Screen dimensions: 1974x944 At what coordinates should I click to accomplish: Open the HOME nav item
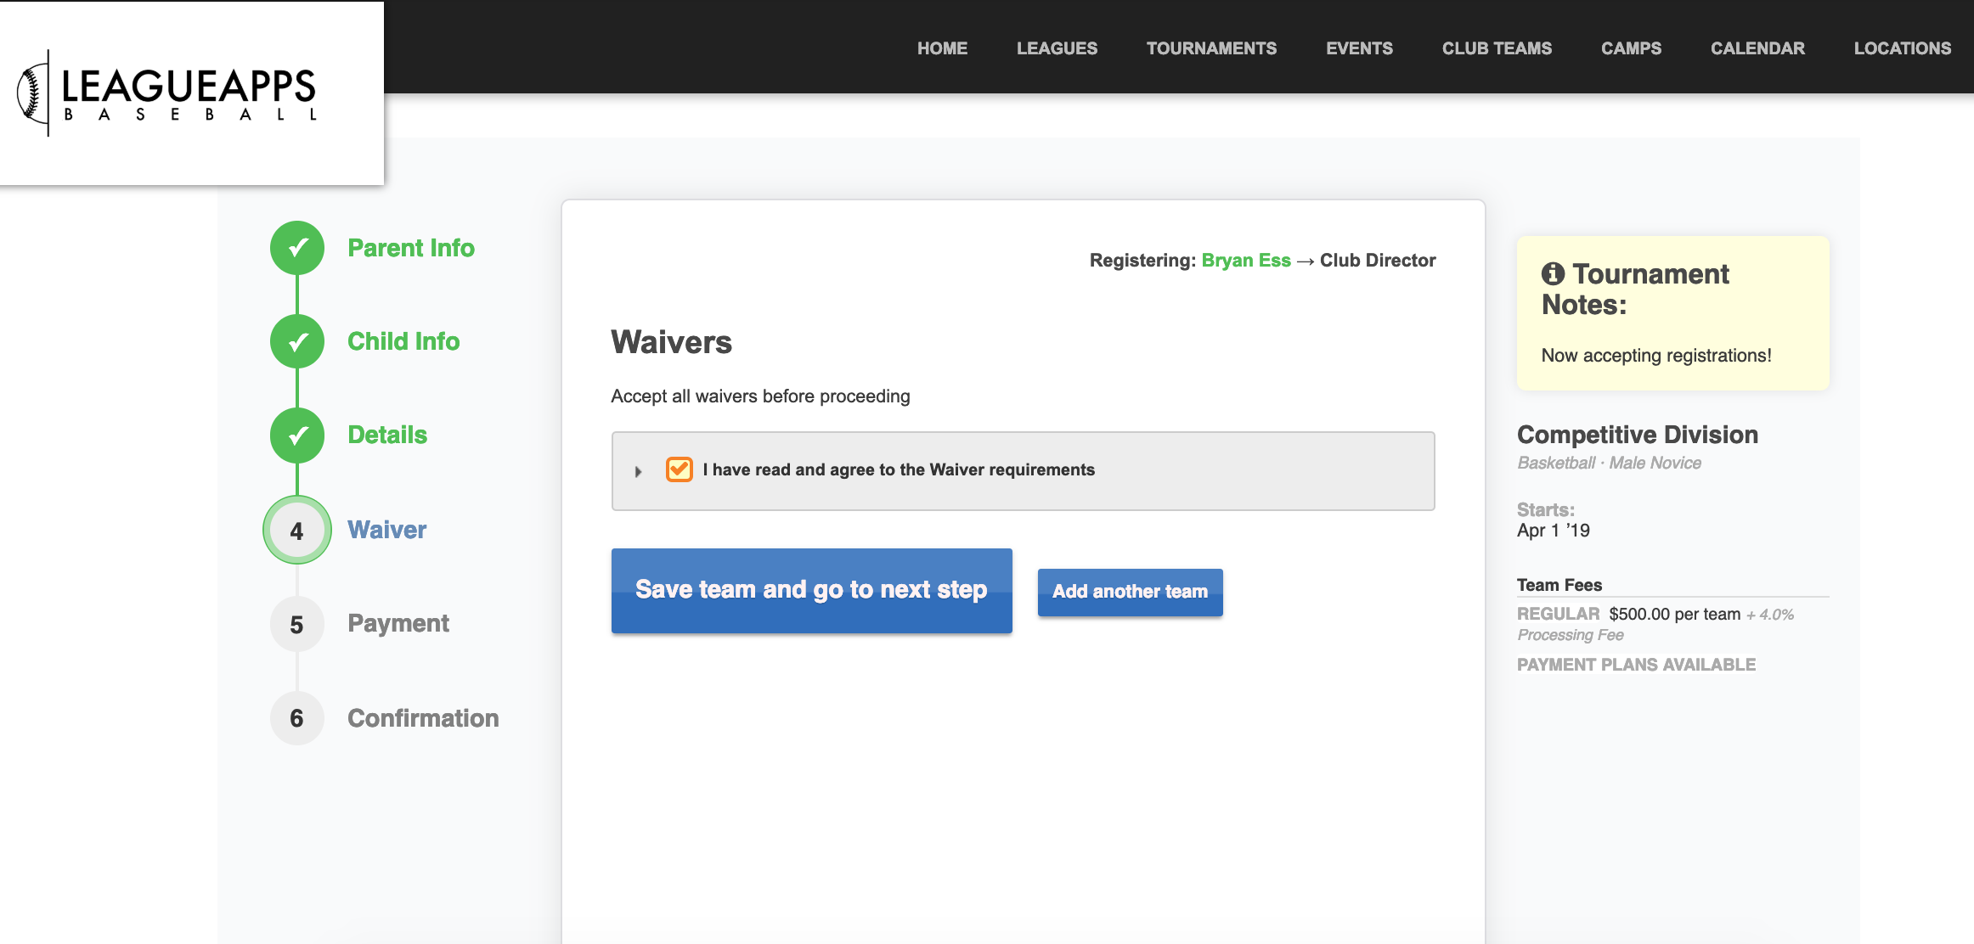942,48
